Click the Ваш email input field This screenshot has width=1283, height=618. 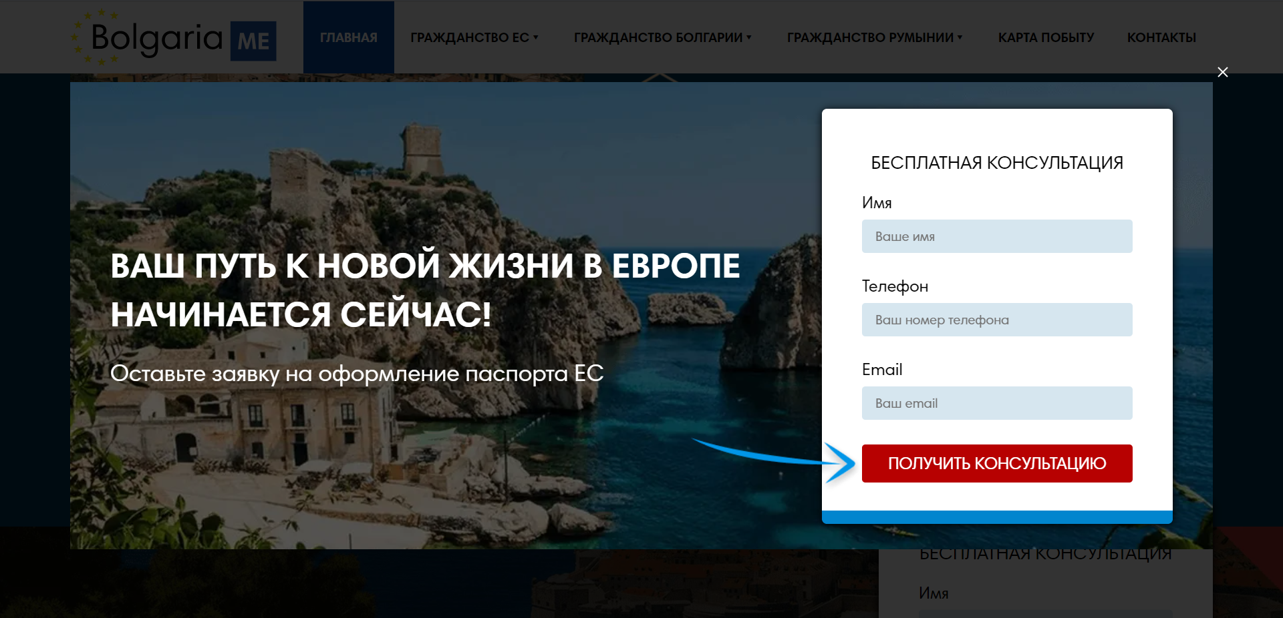point(996,402)
